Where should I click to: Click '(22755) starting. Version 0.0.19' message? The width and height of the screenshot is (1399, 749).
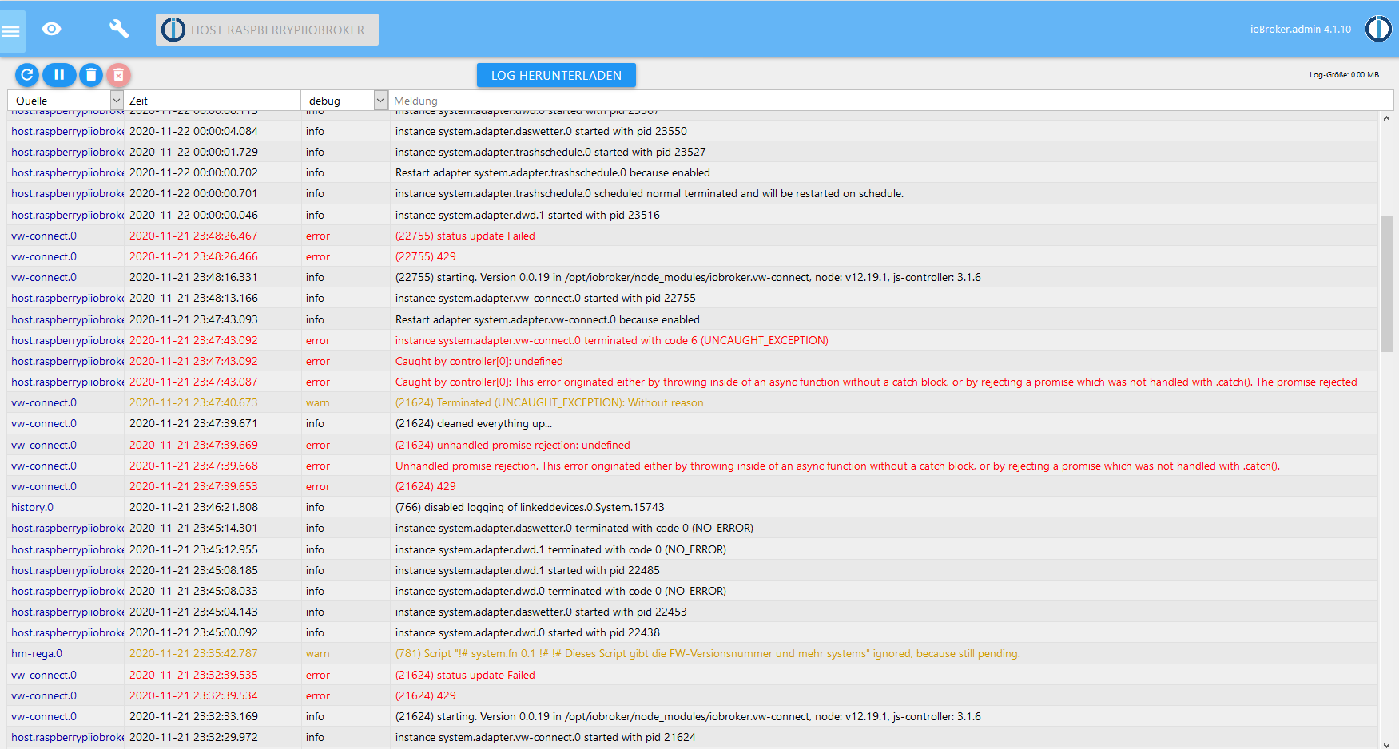688,277
